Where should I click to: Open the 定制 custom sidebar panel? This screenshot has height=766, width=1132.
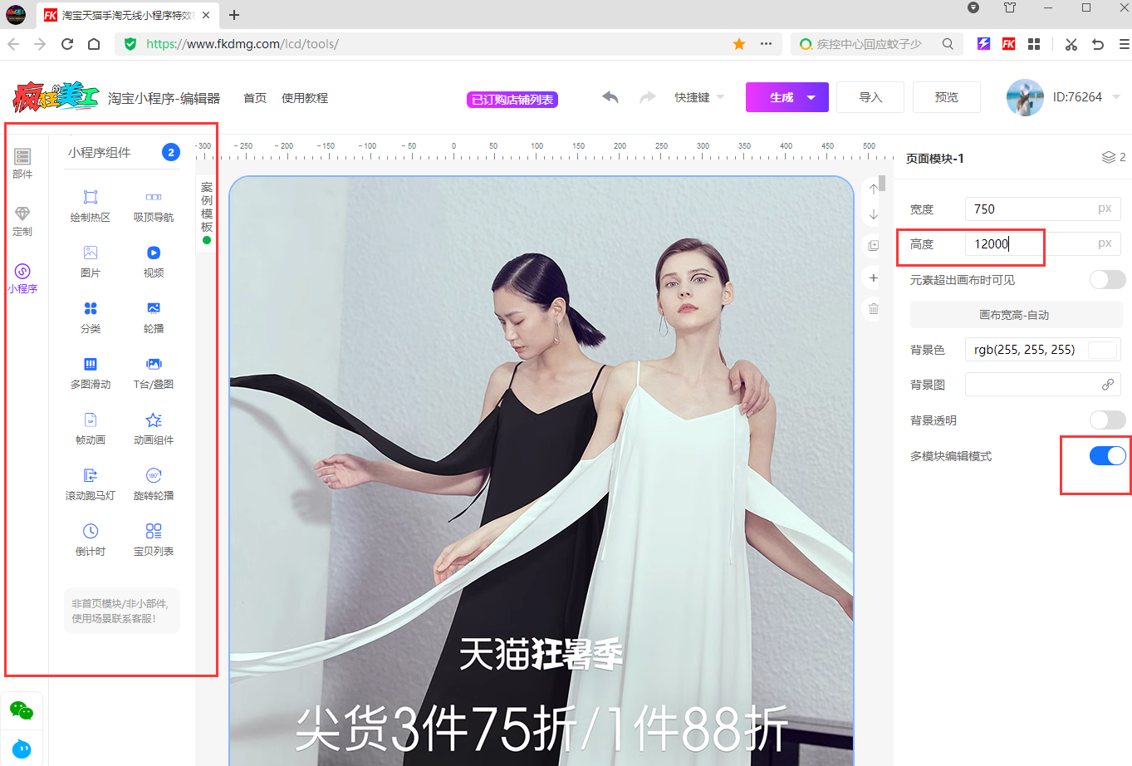(x=22, y=221)
